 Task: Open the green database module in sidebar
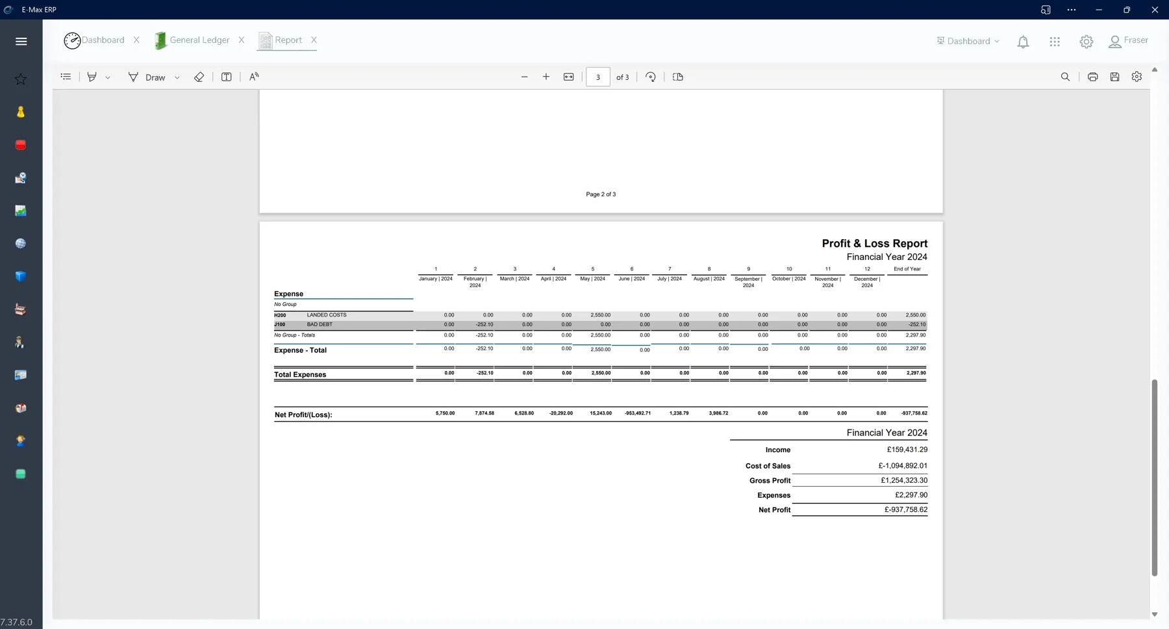coord(21,474)
